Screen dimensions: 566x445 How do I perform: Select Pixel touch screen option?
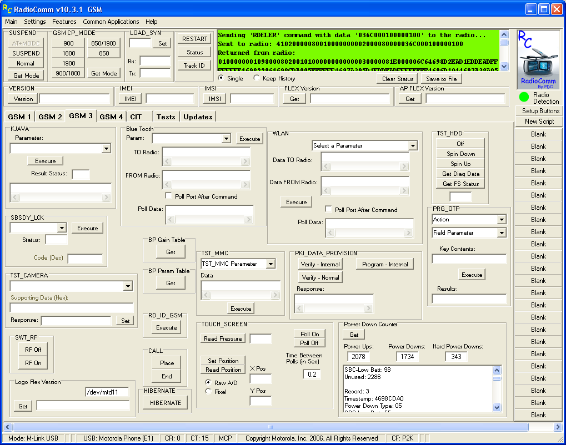(x=208, y=391)
